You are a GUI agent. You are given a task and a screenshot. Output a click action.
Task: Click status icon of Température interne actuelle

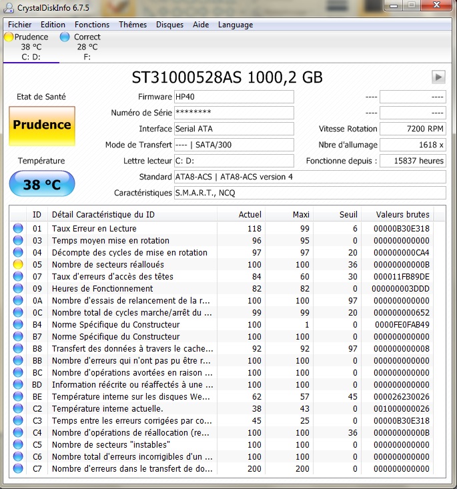pos(18,408)
